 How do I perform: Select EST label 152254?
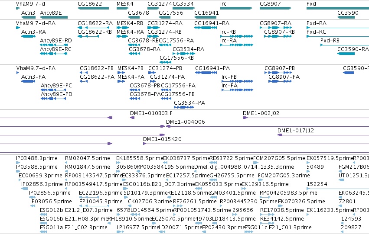click(x=317, y=185)
